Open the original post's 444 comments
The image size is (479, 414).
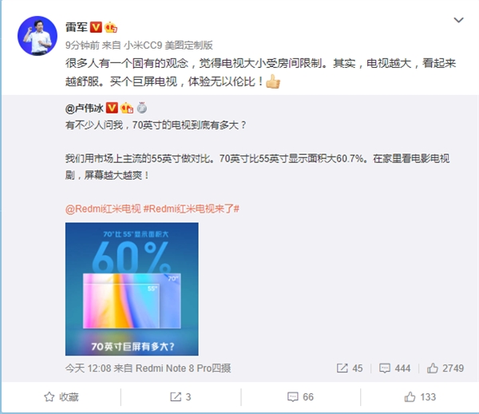point(394,368)
